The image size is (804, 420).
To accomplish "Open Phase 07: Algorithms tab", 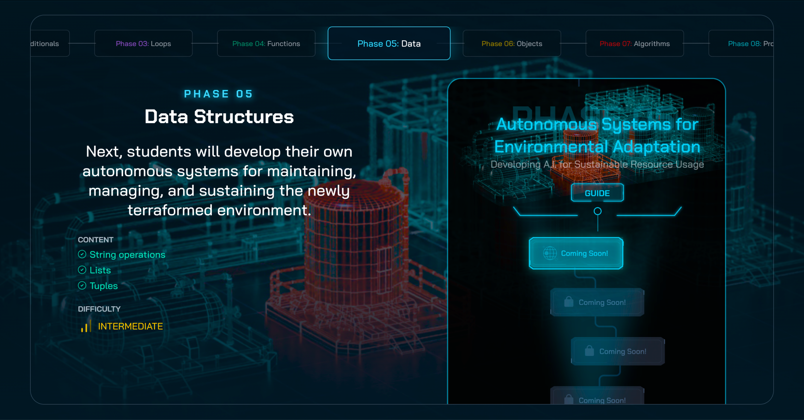I will coord(634,43).
